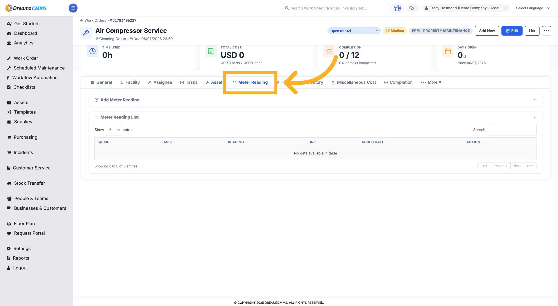Switch to the Tasks tab

pyautogui.click(x=189, y=82)
